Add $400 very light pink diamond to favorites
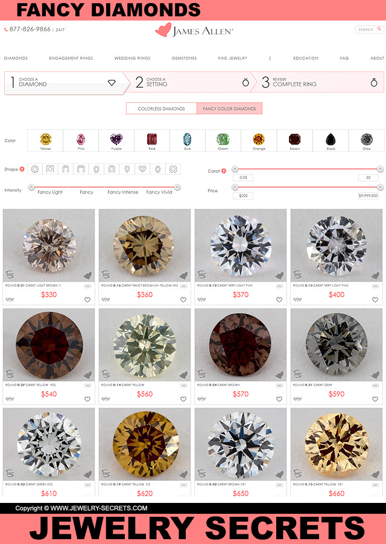The height and width of the screenshot is (544, 386). 375,299
